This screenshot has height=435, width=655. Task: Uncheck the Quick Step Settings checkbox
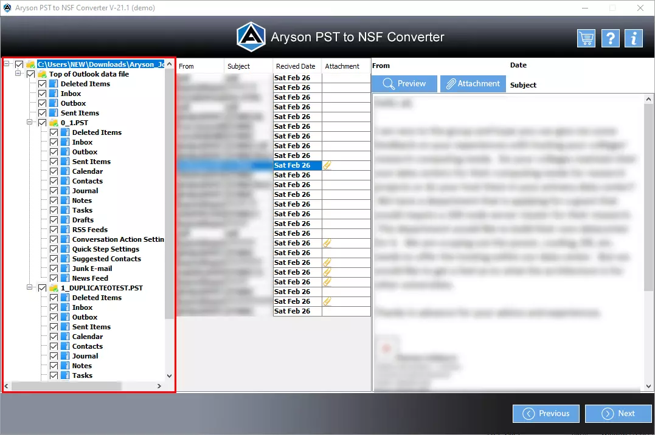54,249
